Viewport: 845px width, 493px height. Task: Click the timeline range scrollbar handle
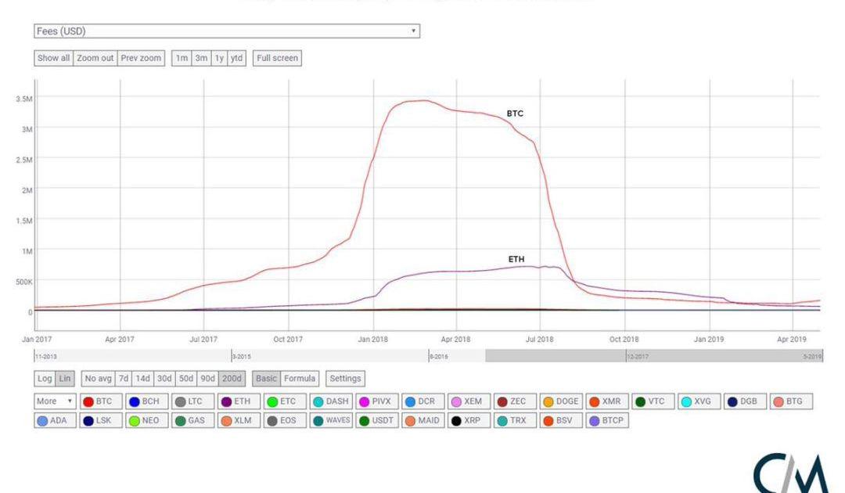pyautogui.click(x=653, y=356)
